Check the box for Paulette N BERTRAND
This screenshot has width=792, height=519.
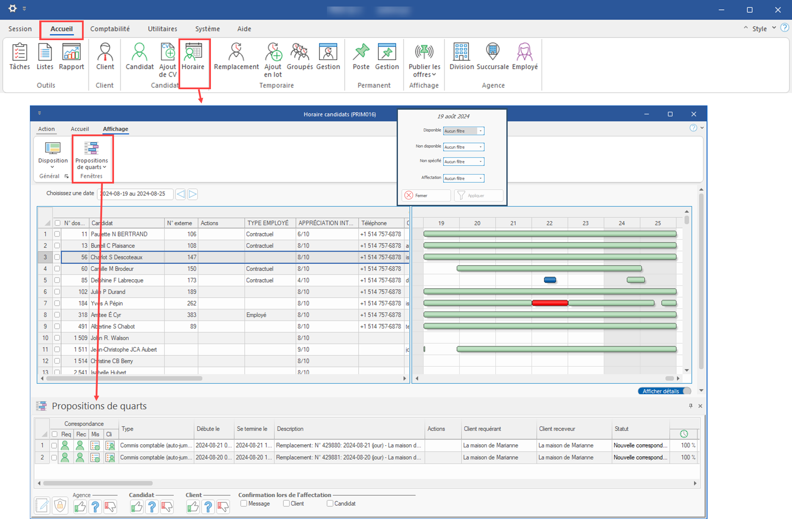[x=57, y=234]
